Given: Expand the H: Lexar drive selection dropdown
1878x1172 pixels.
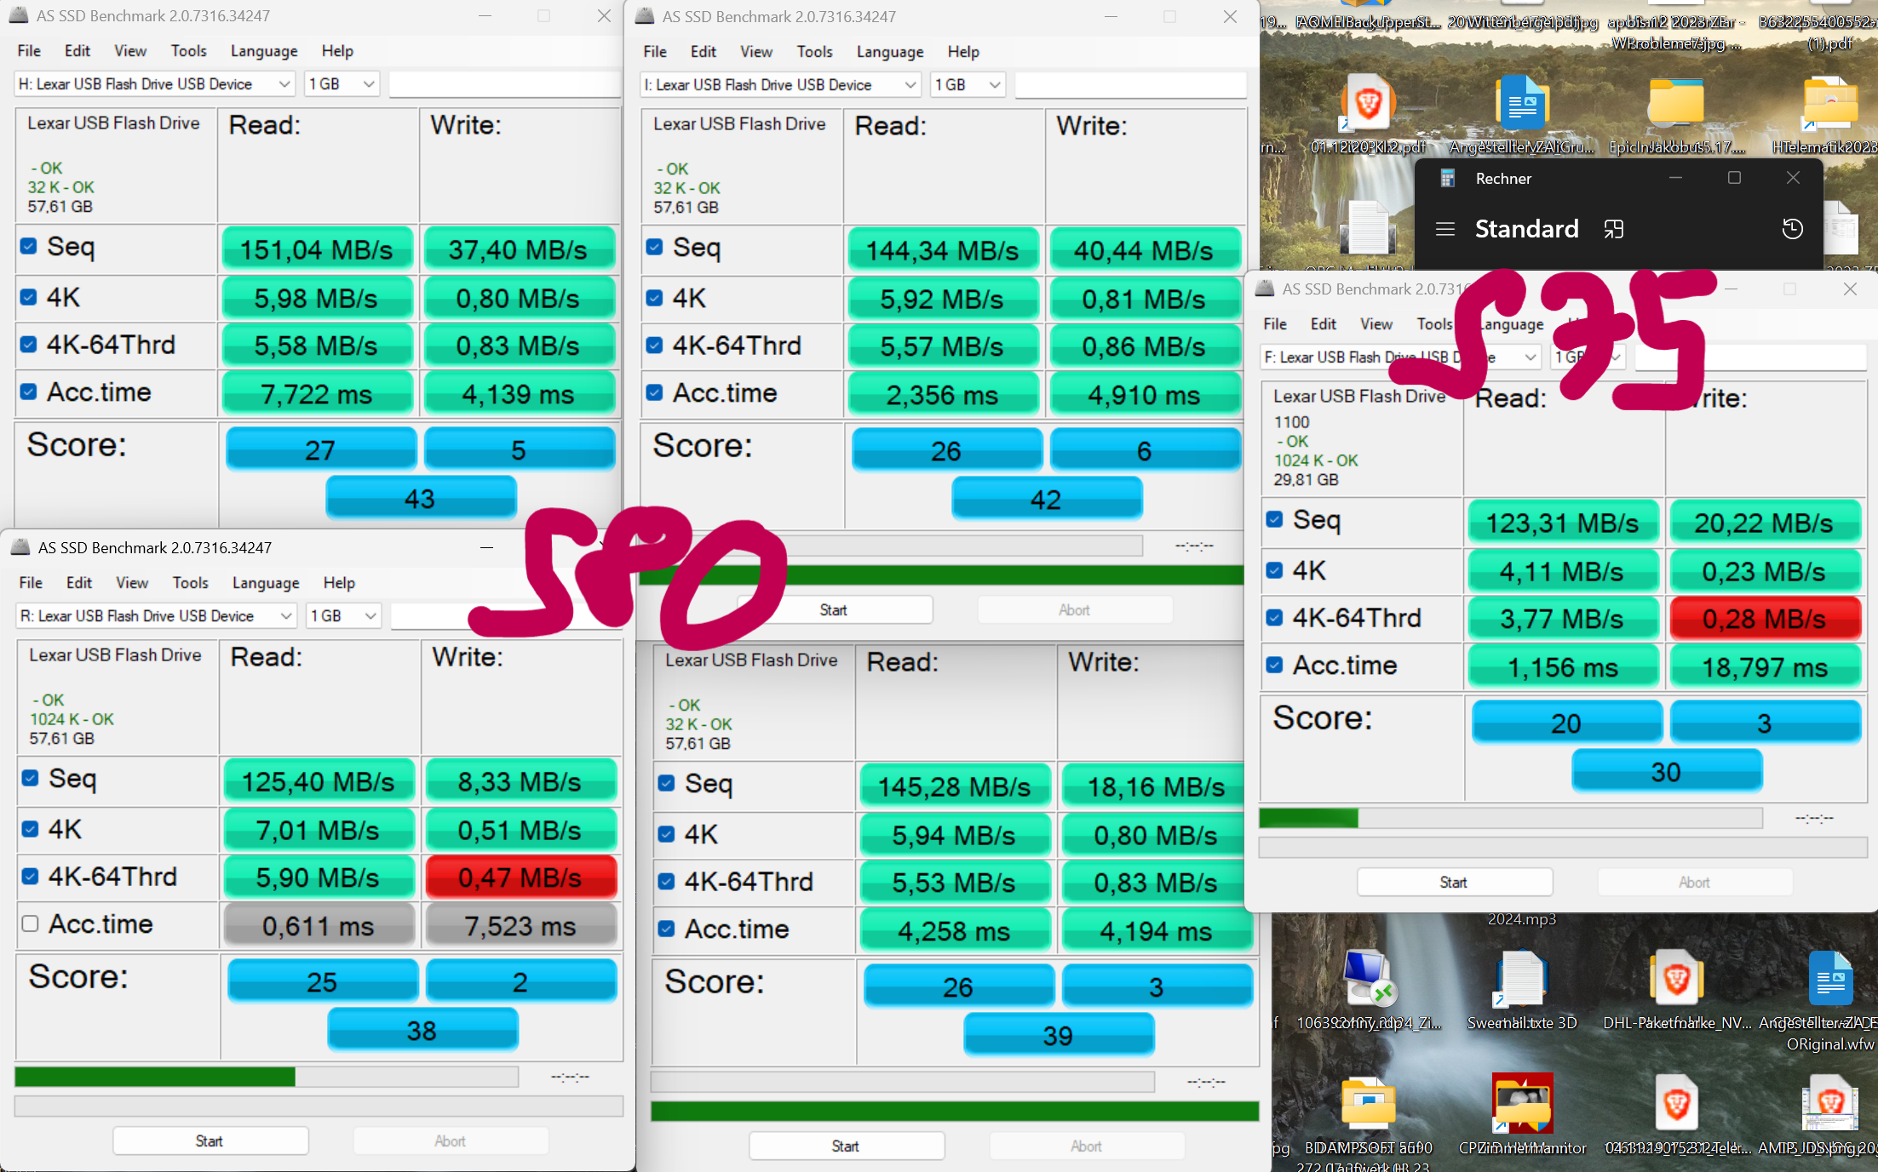Looking at the screenshot, I should pyautogui.click(x=284, y=84).
